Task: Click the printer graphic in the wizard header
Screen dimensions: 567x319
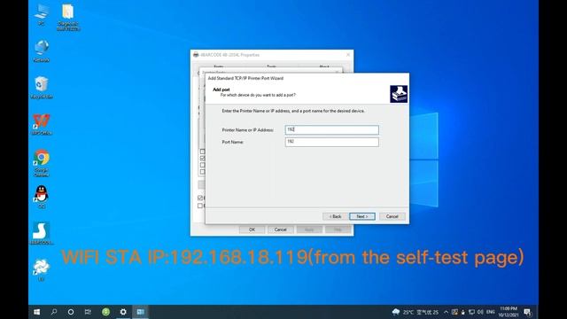Action: click(399, 94)
